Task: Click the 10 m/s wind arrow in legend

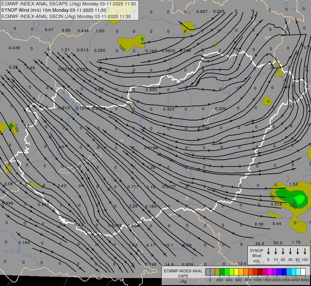Action: click(276, 251)
